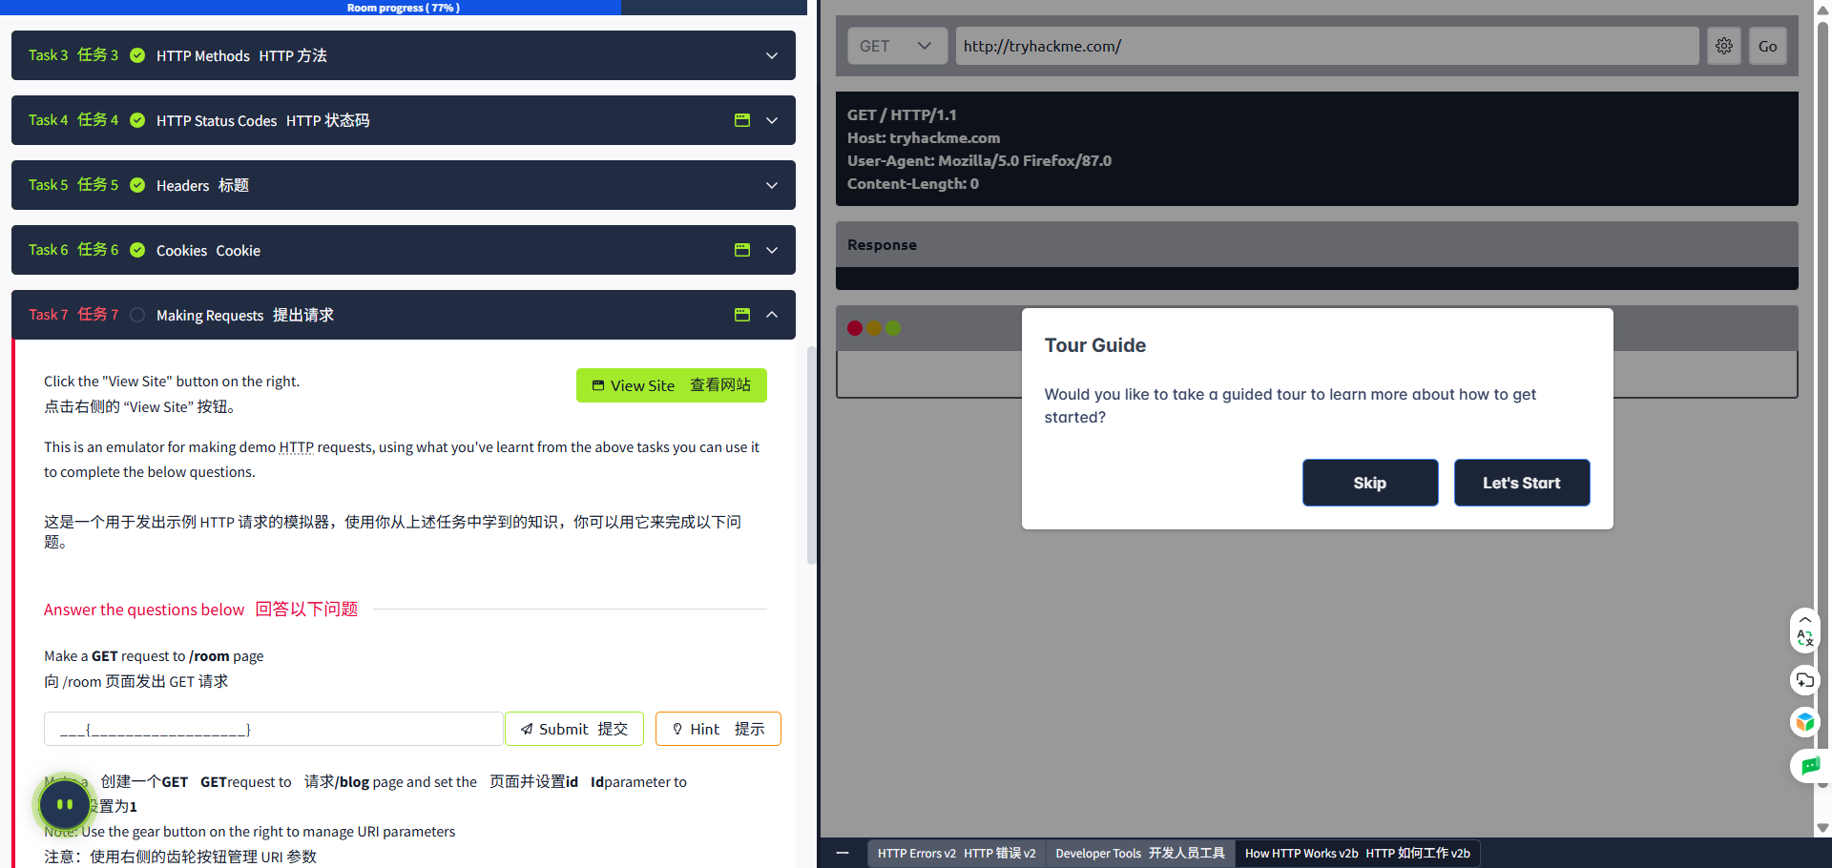The height and width of the screenshot is (868, 1832).
Task: Click the Task 7 incomplete status circle
Action: 137,315
